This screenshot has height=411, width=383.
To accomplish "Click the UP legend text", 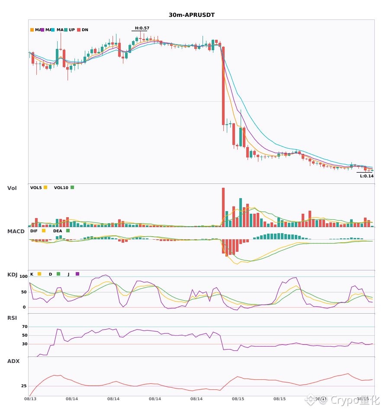I will pos(72,30).
